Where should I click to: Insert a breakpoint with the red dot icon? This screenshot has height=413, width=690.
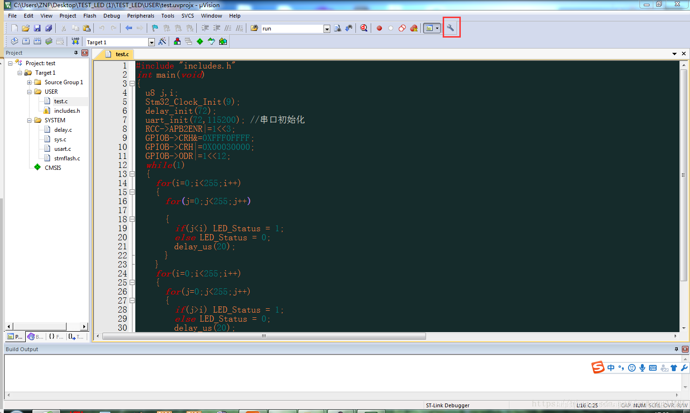tap(379, 28)
